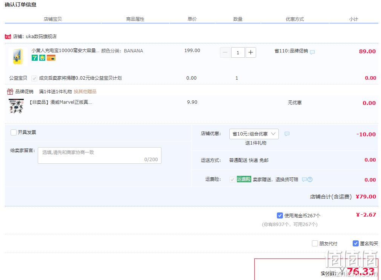This screenshot has width=381, height=280.
Task: Increase quantity with the plus button
Action: click(250, 52)
